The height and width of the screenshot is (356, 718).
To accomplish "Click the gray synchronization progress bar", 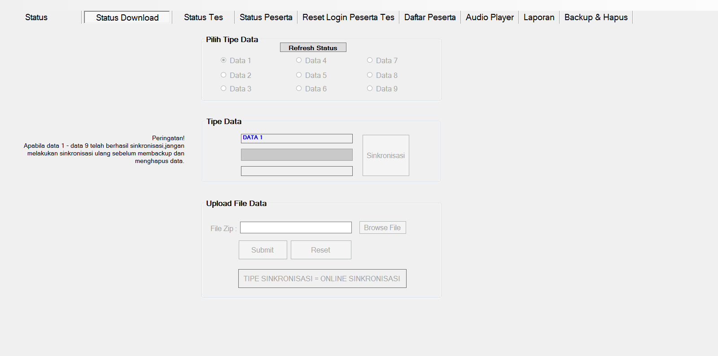I will [x=297, y=154].
